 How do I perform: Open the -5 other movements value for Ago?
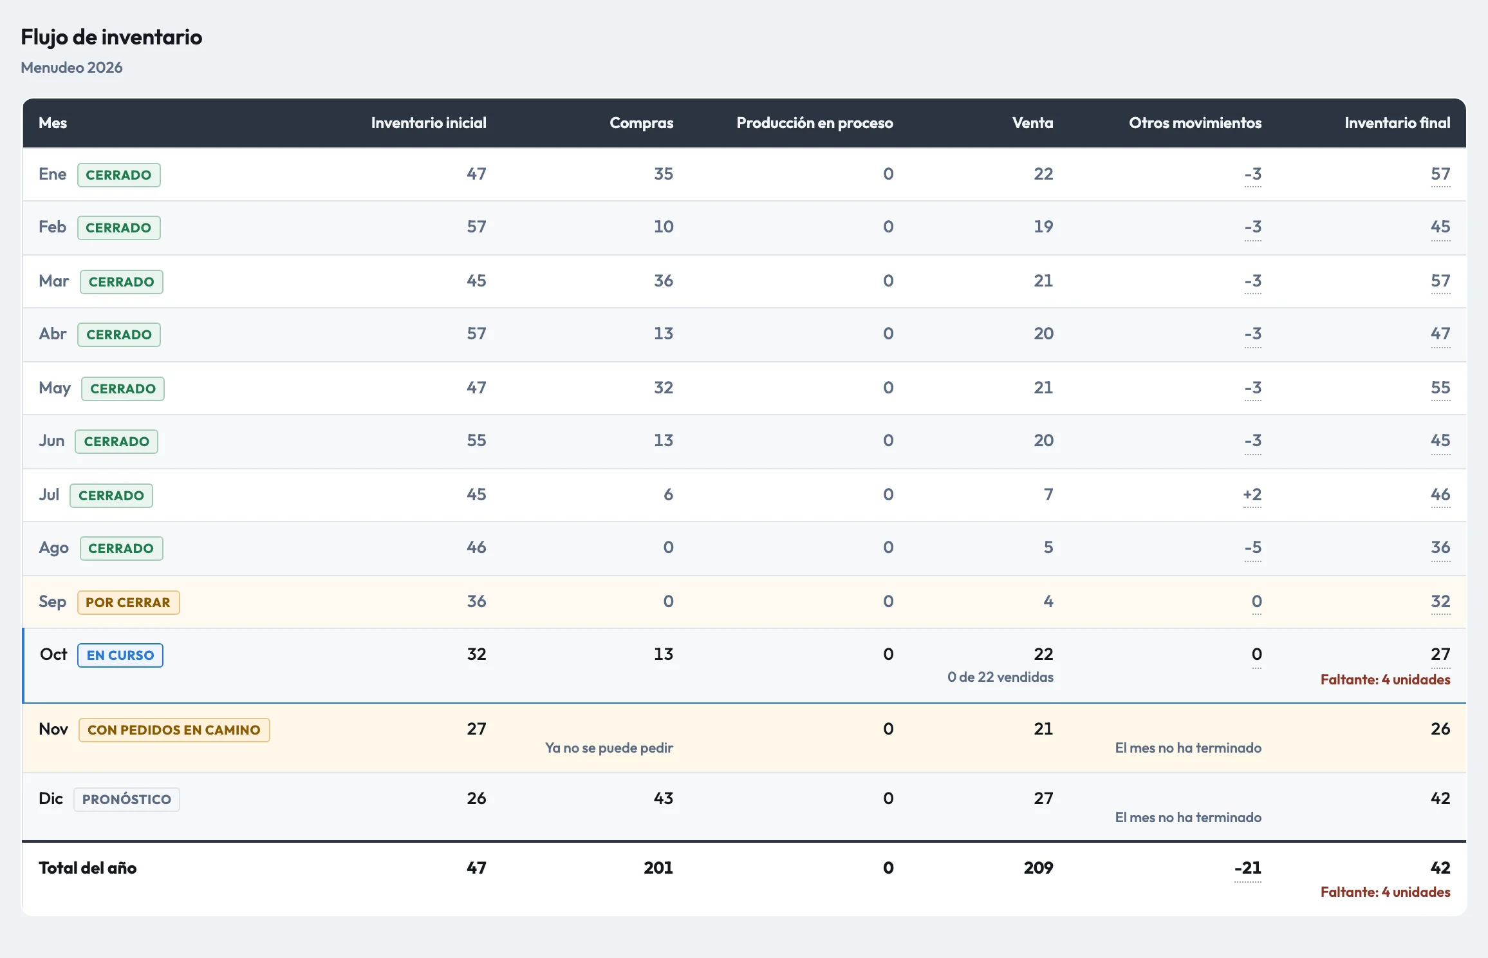pos(1252,548)
